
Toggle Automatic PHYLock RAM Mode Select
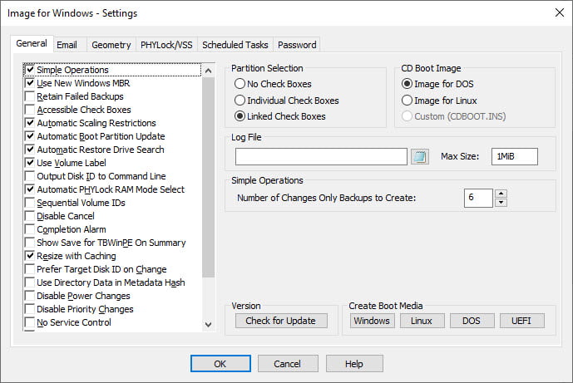tap(30, 189)
